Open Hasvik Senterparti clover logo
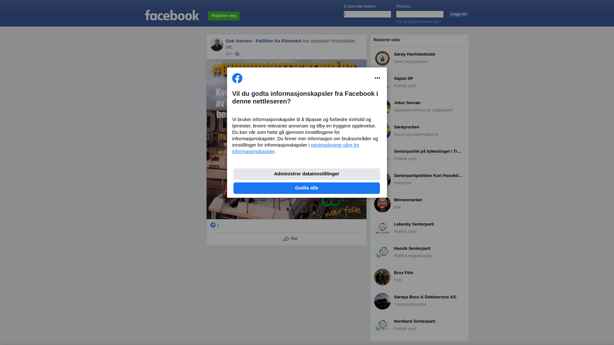This screenshot has height=345, width=614. 382,253
